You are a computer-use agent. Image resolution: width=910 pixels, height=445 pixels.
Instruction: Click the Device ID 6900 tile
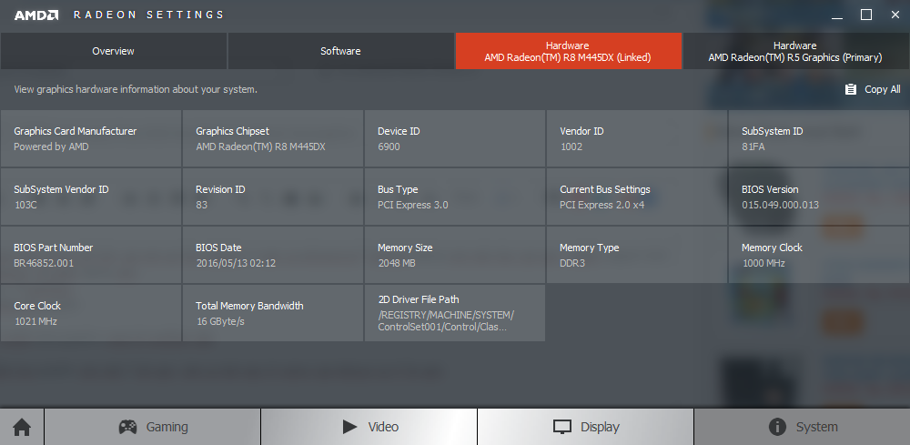point(455,138)
